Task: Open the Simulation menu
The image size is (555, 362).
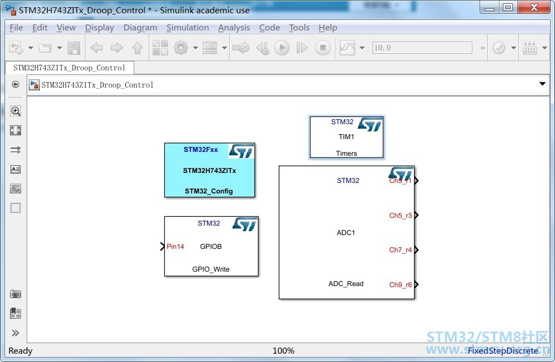Action: 188,28
